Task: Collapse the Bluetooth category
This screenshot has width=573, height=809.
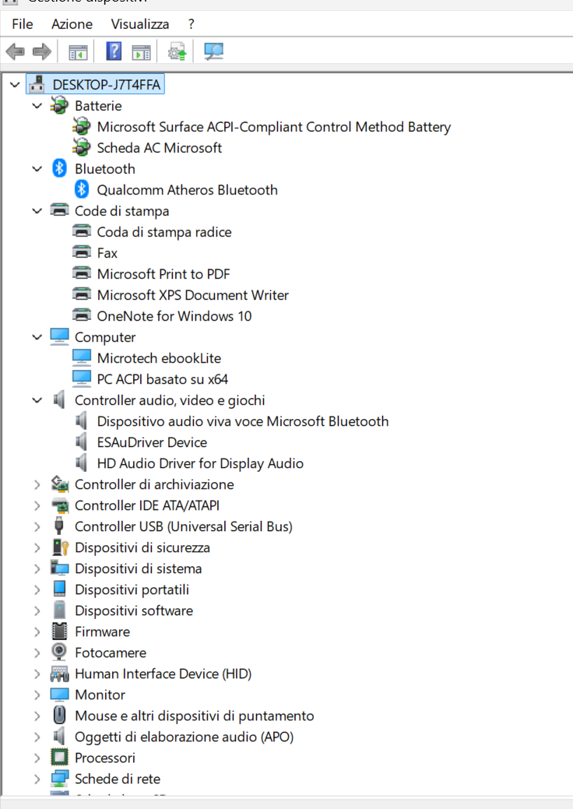Action: coord(37,168)
